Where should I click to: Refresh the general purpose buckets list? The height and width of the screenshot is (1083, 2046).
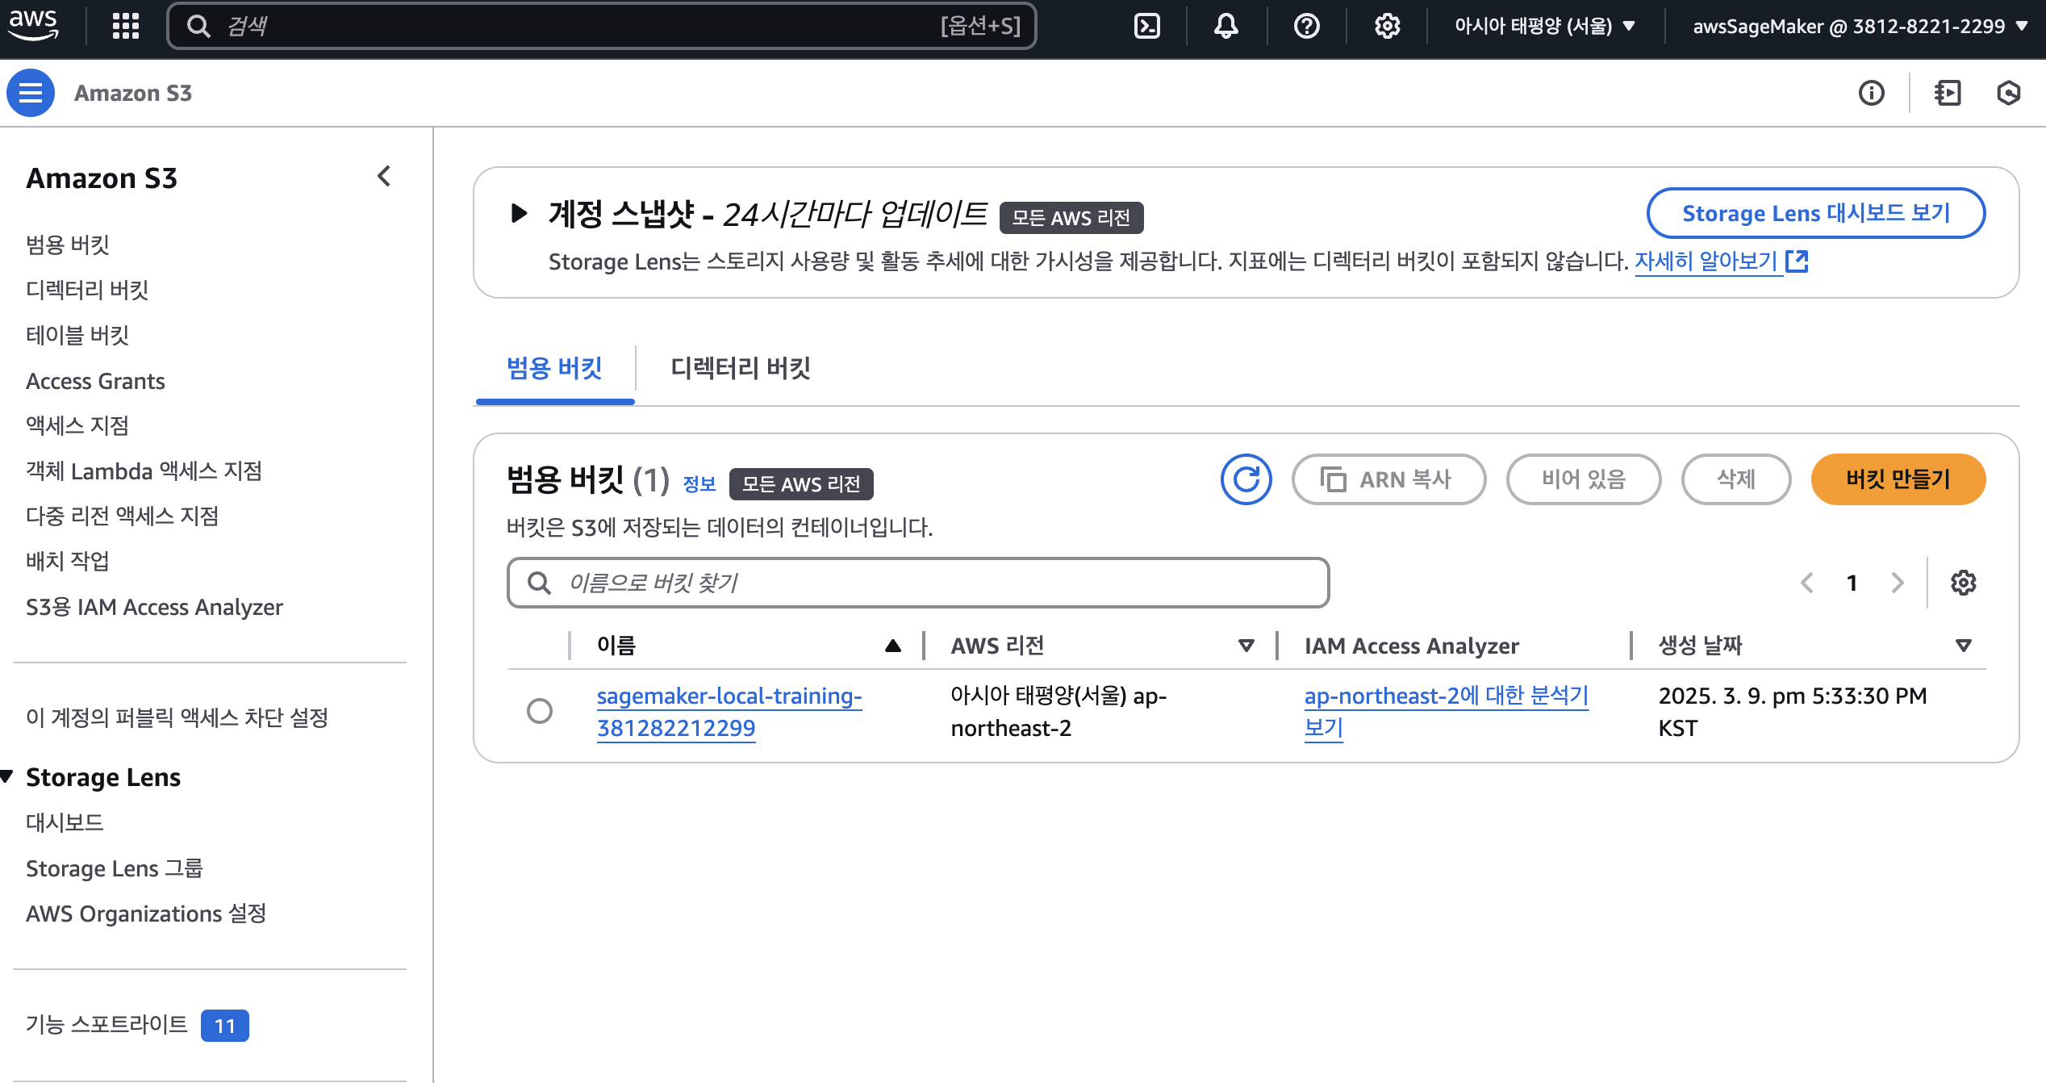coord(1246,479)
